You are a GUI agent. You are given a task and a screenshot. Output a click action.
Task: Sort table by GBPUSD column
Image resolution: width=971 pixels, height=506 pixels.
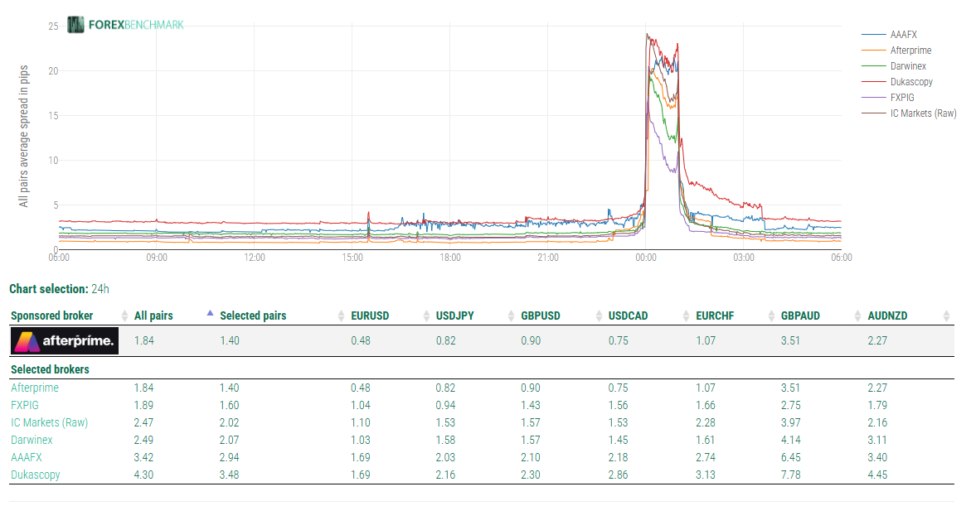tap(540, 316)
